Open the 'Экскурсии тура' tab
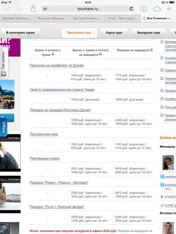This screenshot has height=234, width=176. (x=148, y=33)
